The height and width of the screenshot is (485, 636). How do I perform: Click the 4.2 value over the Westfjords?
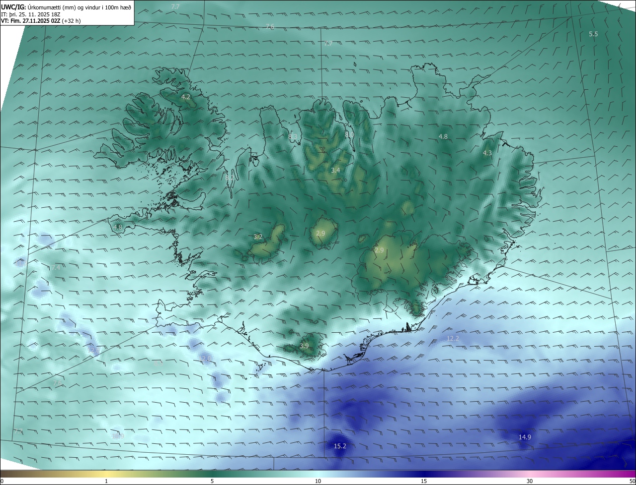coord(186,97)
